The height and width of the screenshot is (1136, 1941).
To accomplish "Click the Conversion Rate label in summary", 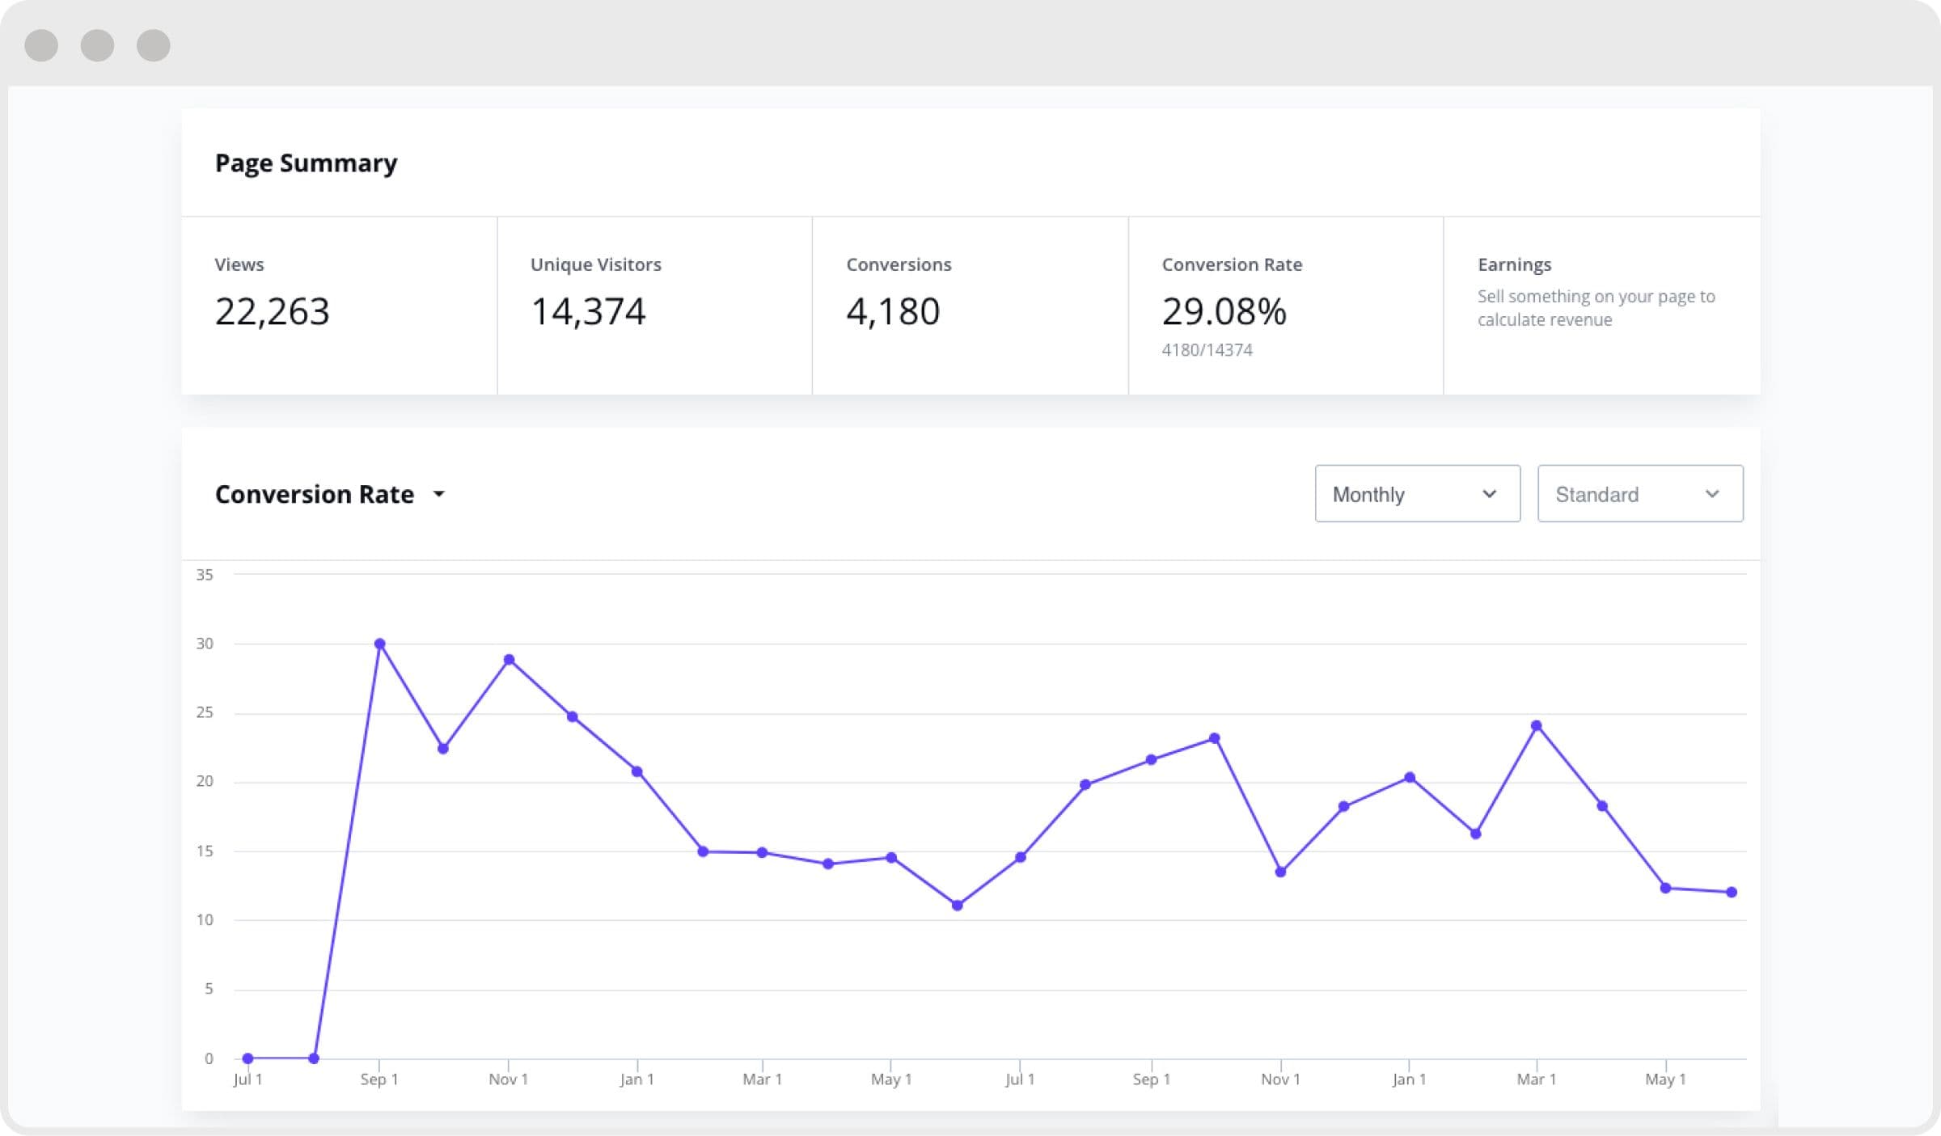I will point(1232,264).
